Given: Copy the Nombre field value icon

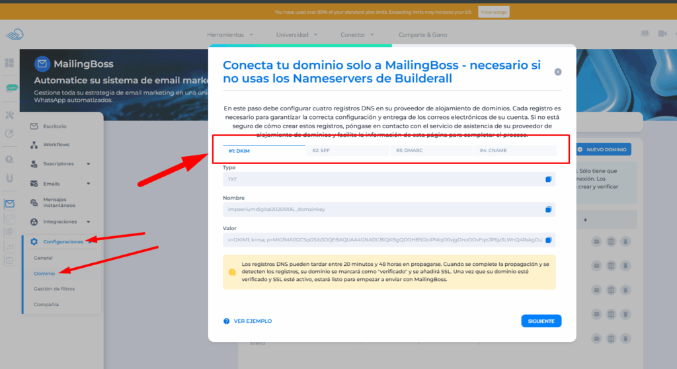Looking at the screenshot, I should pyautogui.click(x=548, y=210).
